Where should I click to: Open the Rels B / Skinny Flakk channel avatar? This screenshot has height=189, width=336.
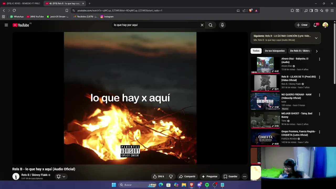pyautogui.click(x=16, y=176)
